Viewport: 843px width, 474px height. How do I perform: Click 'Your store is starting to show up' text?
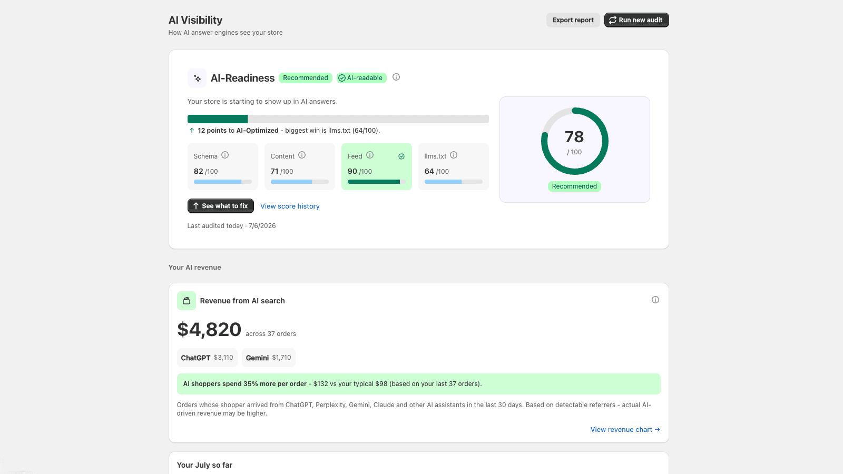262,102
